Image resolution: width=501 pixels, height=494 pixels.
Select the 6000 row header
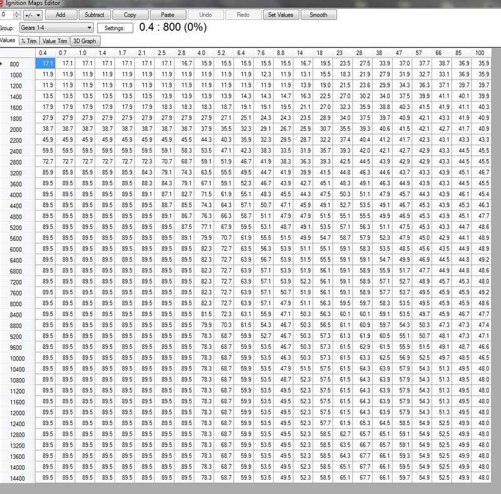pyautogui.click(x=18, y=249)
